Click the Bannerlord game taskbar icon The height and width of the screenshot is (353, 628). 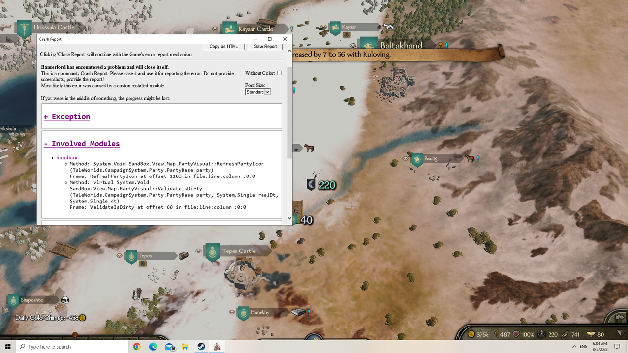tap(217, 346)
